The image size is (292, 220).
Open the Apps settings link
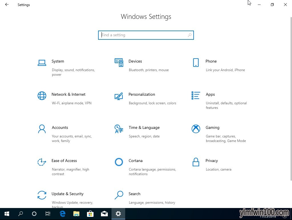(210, 95)
